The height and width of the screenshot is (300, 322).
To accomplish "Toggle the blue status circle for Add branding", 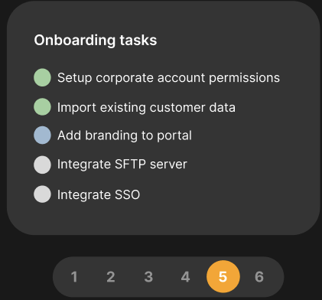I will coord(42,135).
